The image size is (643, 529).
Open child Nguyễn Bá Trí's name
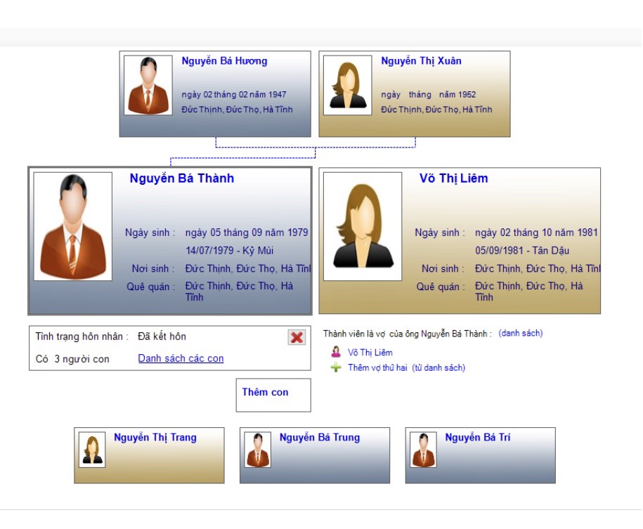(x=478, y=438)
